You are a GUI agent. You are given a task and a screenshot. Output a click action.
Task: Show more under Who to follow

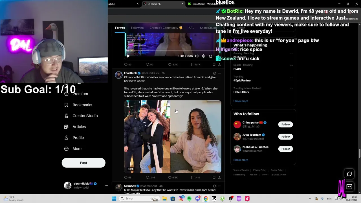click(x=241, y=160)
